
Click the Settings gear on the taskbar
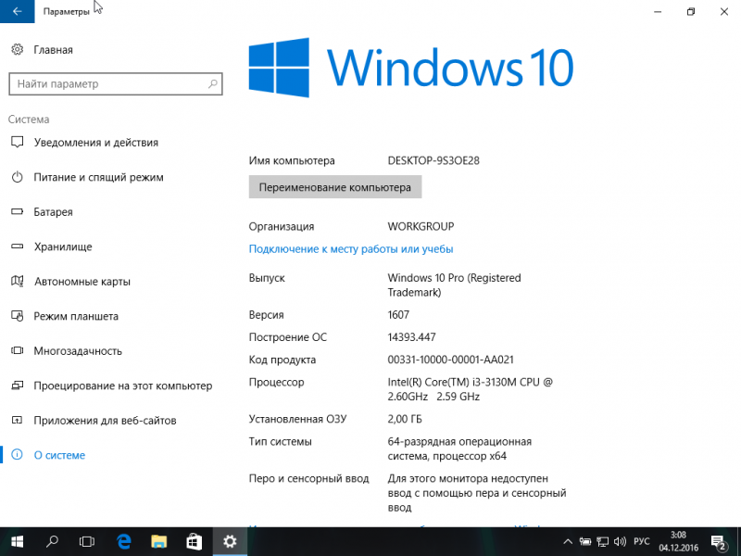pyautogui.click(x=230, y=541)
